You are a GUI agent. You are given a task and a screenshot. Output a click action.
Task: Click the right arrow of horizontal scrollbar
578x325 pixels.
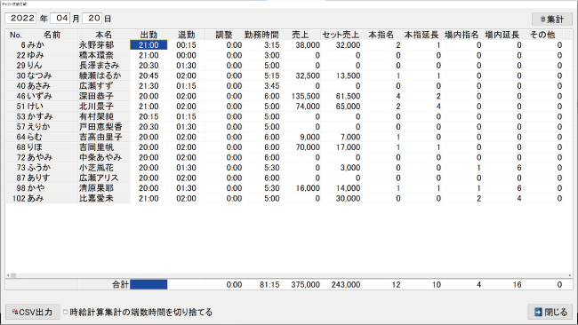pyautogui.click(x=570, y=275)
